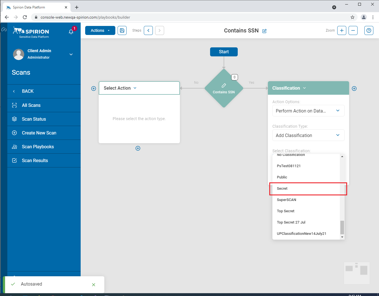Viewport: 379px width, 296px height.
Task: Click the classification list scrollbar thumb
Action: [342, 227]
